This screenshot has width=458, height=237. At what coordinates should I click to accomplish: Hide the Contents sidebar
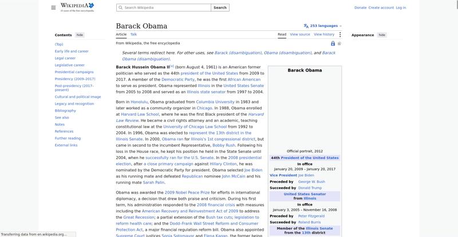pyautogui.click(x=80, y=35)
